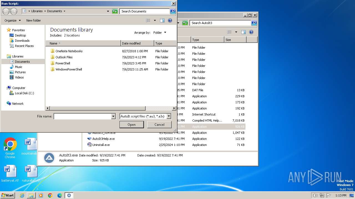Change view icon in Run Script dialog
The height and width of the screenshot is (199, 355).
tap(148, 20)
